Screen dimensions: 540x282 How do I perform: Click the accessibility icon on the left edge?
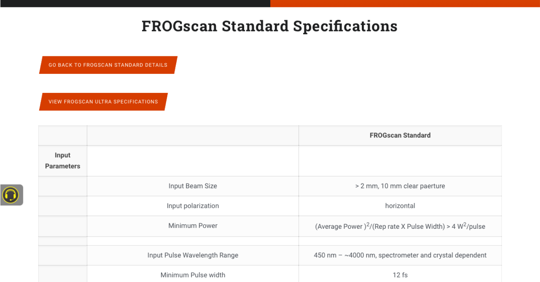point(12,195)
